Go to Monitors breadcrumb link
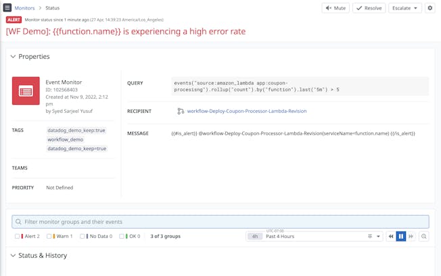441x276 pixels. (x=24, y=8)
